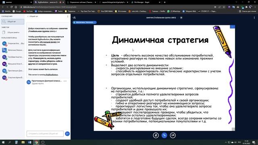Open the WhatsApp bookmark

[x=174, y=11]
